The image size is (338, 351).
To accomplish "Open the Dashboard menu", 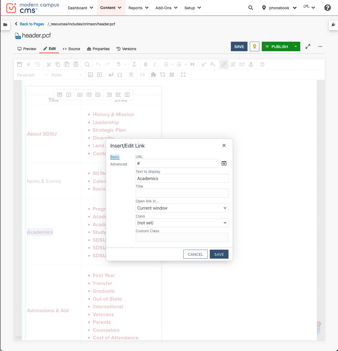I will [x=80, y=8].
